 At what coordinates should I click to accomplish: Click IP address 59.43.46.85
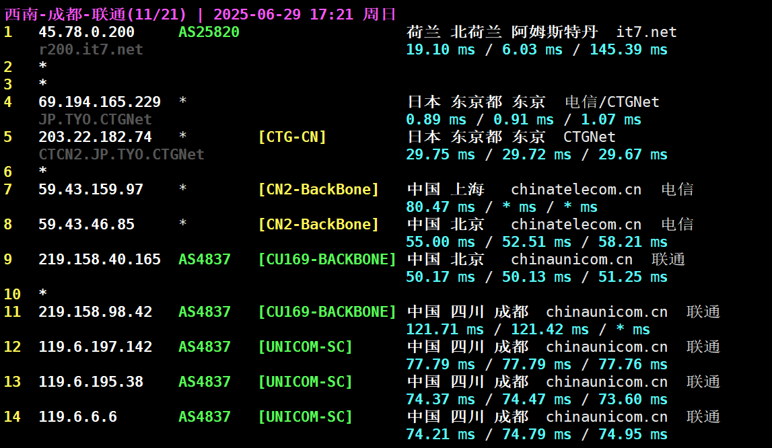point(87,224)
